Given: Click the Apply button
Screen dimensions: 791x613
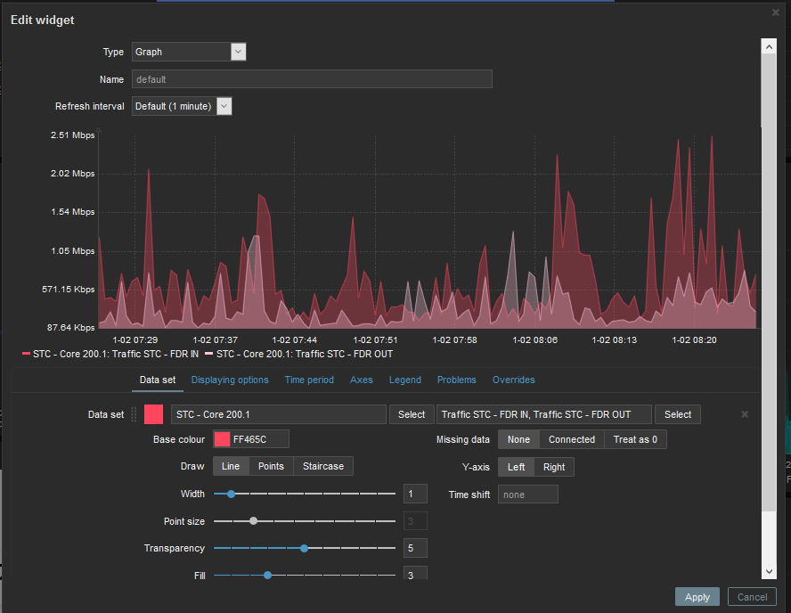Looking at the screenshot, I should coord(697,597).
